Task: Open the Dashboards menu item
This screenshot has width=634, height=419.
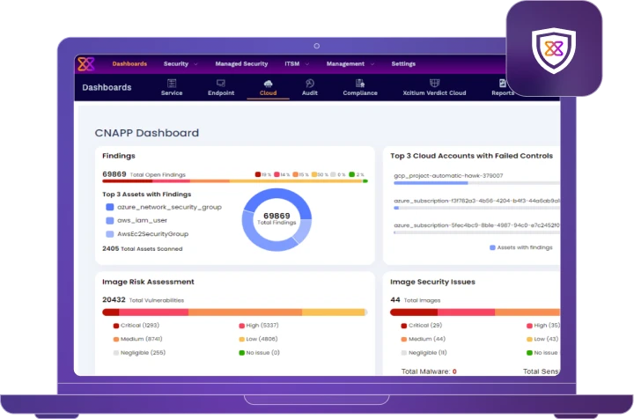Action: 129,63
